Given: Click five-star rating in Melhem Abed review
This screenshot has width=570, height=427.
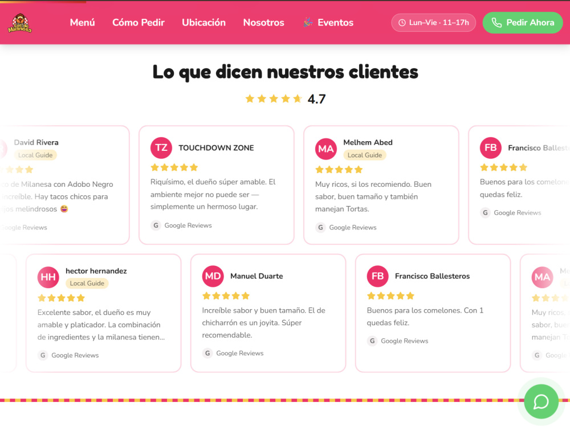Looking at the screenshot, I should point(339,170).
